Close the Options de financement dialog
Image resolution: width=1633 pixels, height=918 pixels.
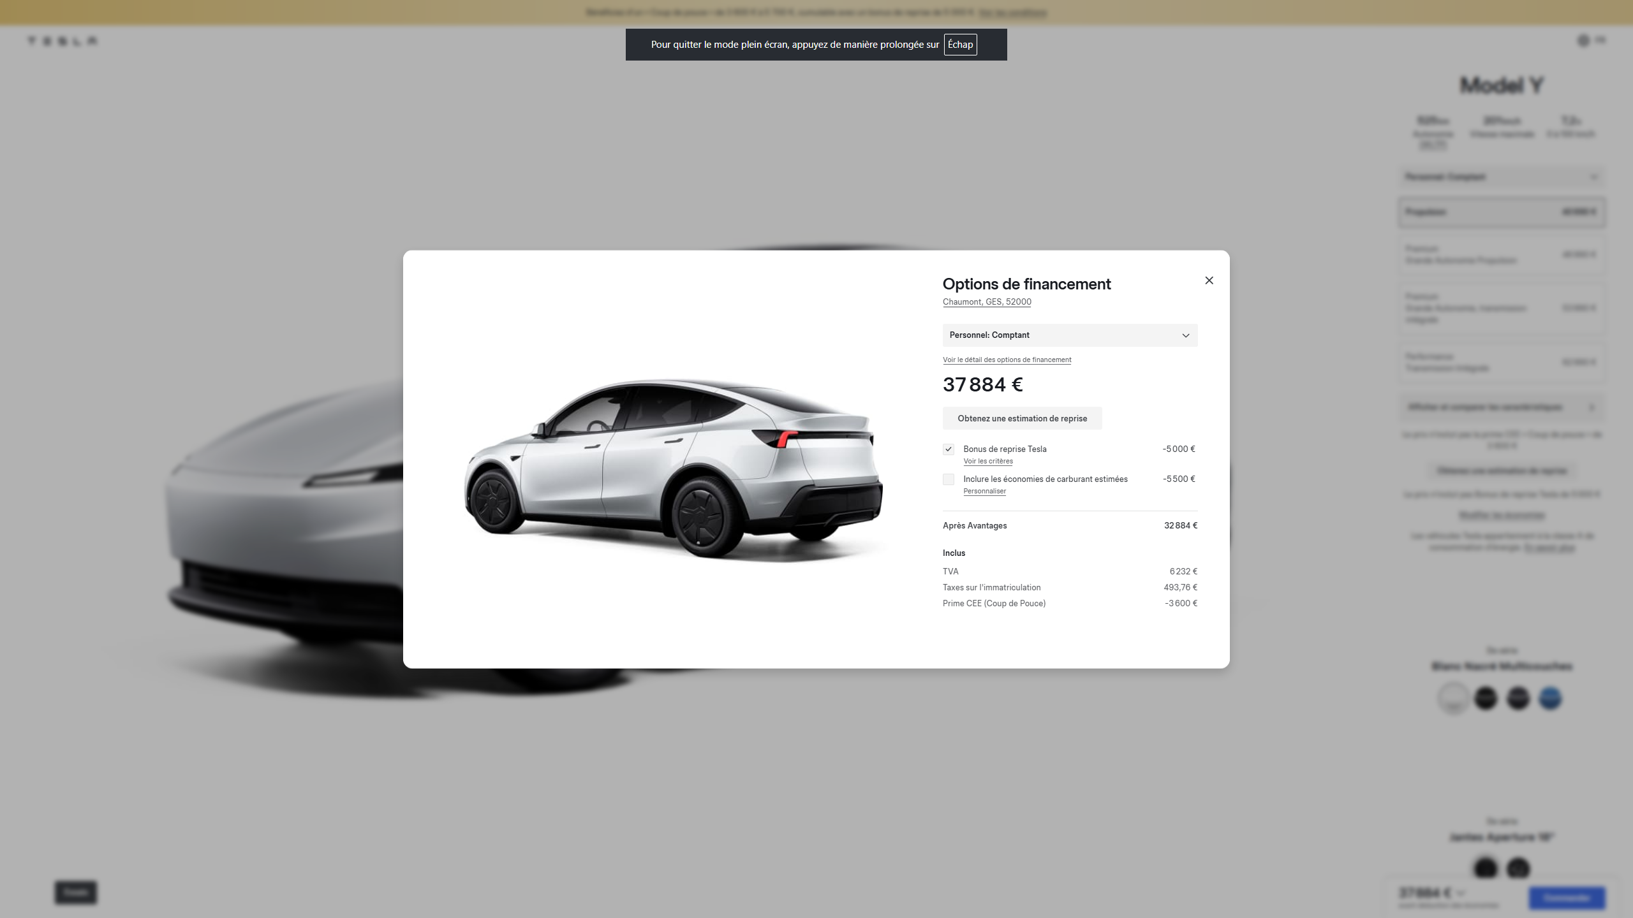[1209, 280]
